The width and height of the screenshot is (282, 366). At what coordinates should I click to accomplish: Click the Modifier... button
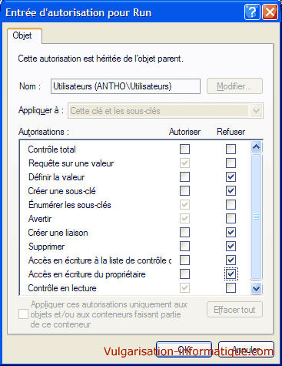coord(234,86)
